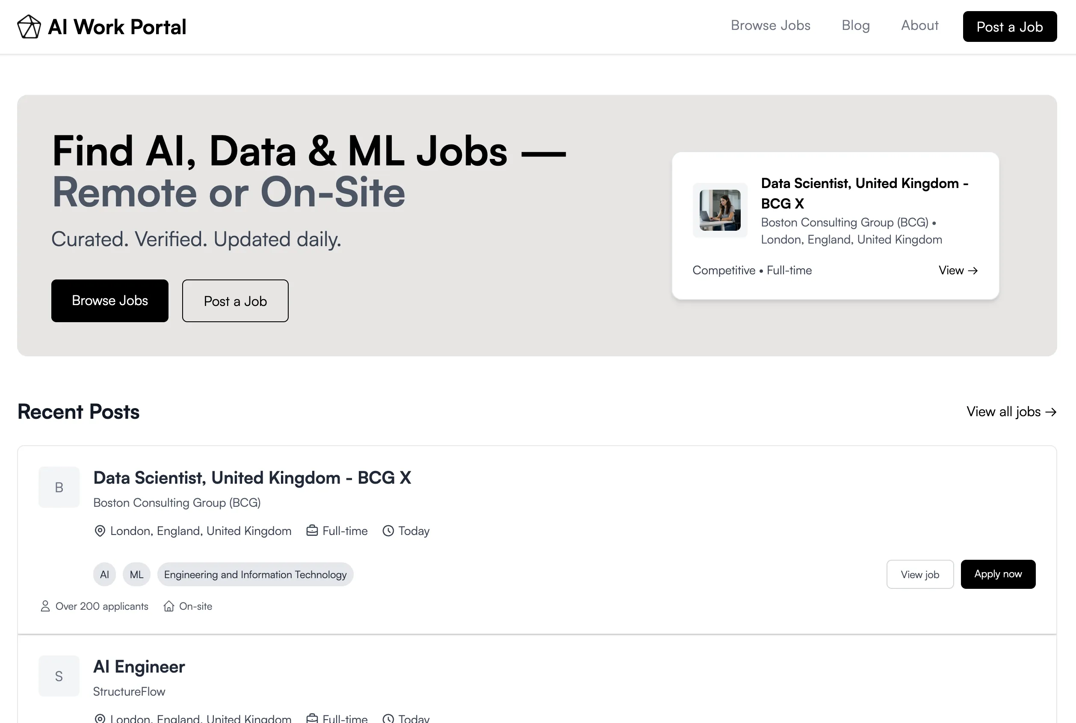This screenshot has width=1076, height=723.
Task: Click the Engineering and Information Technology tag
Action: pos(255,574)
